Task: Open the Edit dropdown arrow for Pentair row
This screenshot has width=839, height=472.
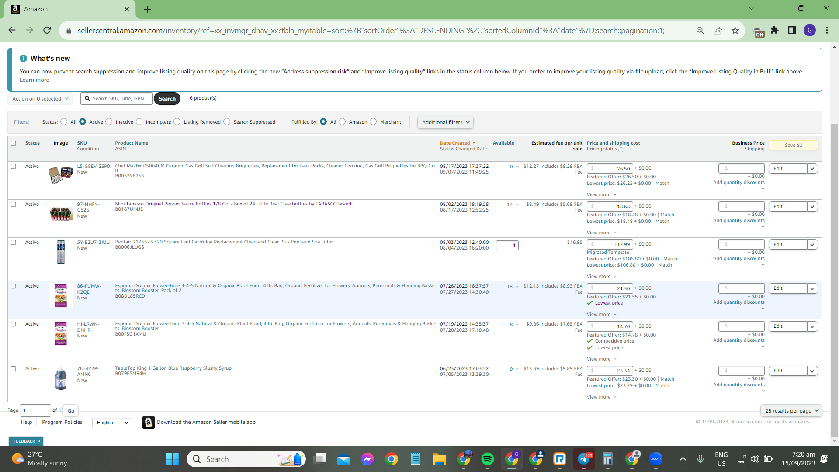Action: 812,245
